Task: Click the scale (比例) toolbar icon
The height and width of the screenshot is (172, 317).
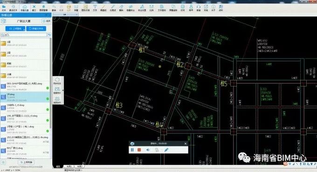Action: click(x=152, y=8)
